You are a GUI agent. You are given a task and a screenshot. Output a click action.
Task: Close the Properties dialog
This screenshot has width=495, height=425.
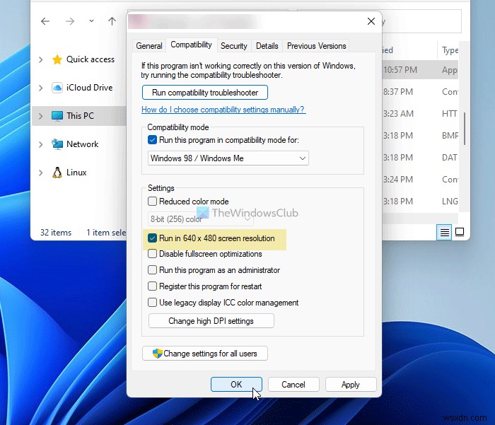click(371, 21)
